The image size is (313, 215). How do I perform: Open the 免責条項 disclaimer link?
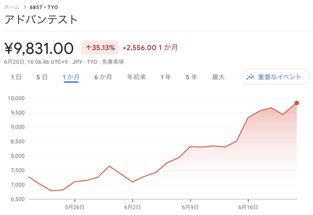pyautogui.click(x=113, y=62)
